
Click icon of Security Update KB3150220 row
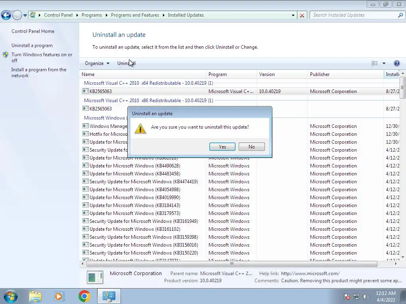(x=86, y=252)
